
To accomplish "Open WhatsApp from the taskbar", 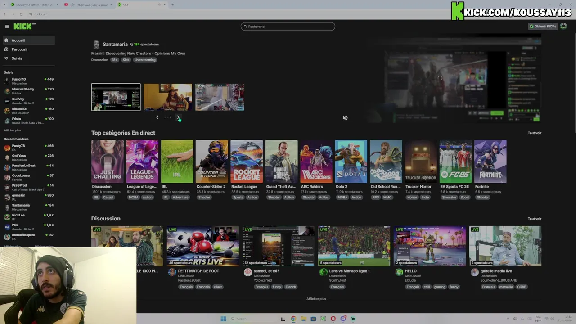I will 323,319.
